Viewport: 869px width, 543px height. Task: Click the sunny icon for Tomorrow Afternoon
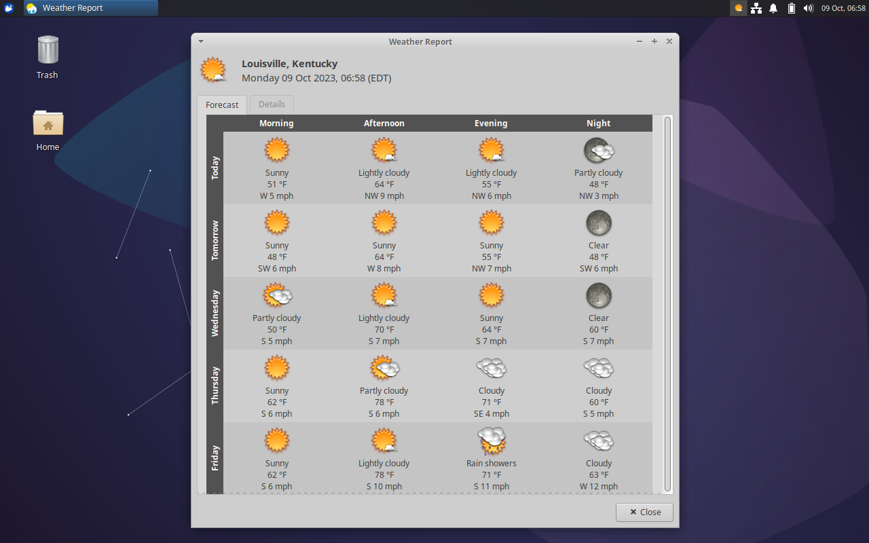(x=384, y=223)
